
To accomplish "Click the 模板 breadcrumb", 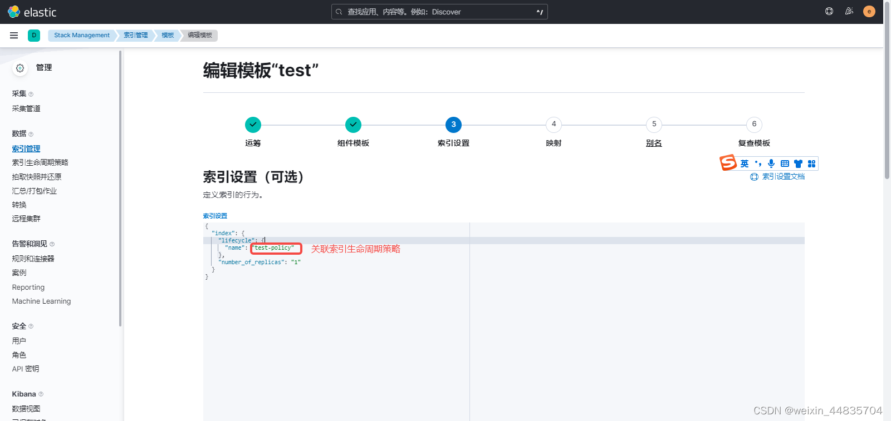I will (x=168, y=35).
